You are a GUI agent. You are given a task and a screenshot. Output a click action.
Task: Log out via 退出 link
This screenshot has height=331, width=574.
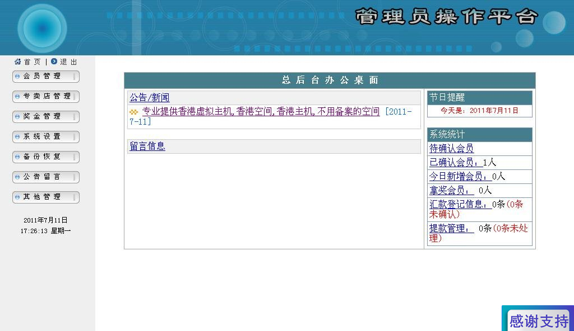coord(68,62)
